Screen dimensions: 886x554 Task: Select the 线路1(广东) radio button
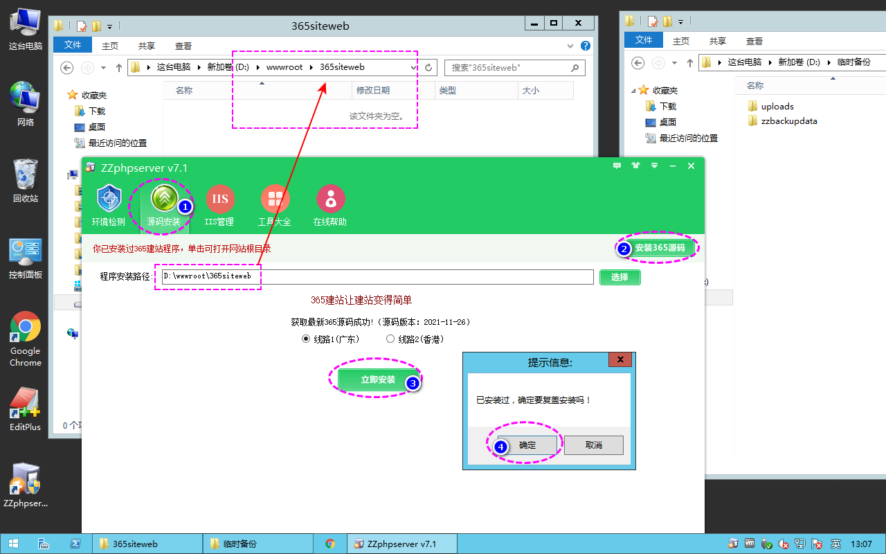(307, 339)
